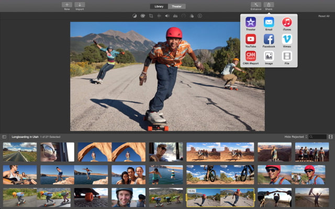Switch to the Library tab

click(158, 6)
